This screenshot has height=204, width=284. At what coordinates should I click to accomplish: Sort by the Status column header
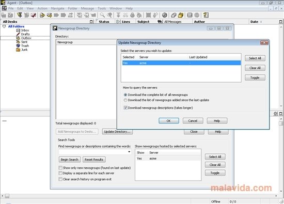click(x=104, y=22)
